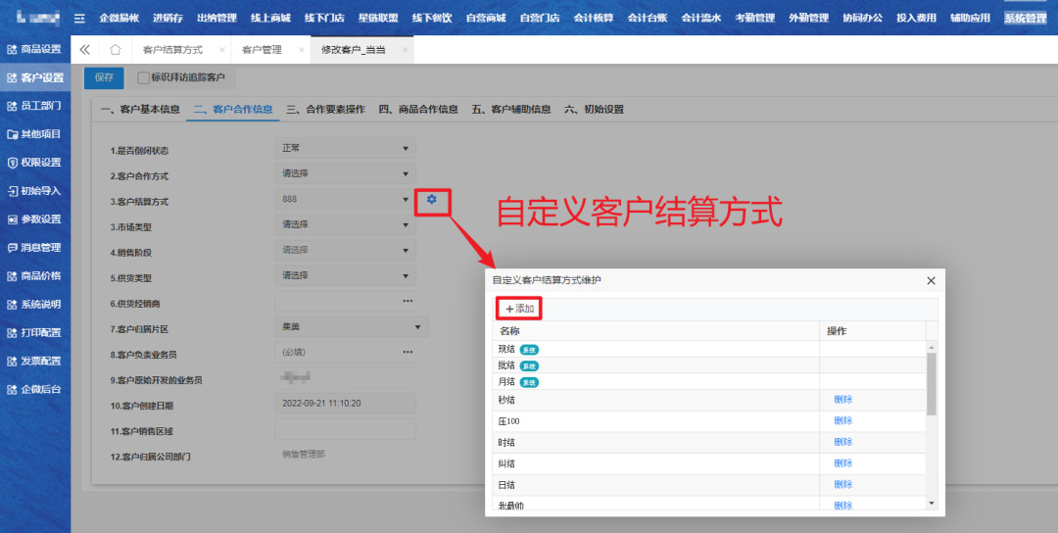Click the hamburger menu icon at top
Image resolution: width=1058 pixels, height=533 pixels.
tap(79, 18)
